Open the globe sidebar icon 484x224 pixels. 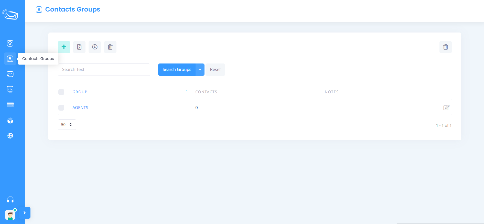coord(10,136)
